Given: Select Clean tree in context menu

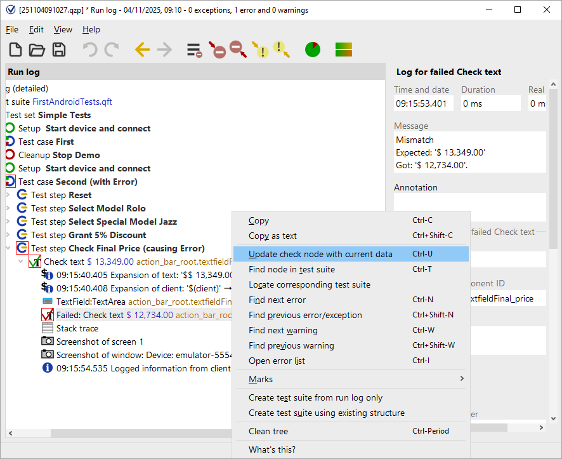Looking at the screenshot, I should [268, 431].
